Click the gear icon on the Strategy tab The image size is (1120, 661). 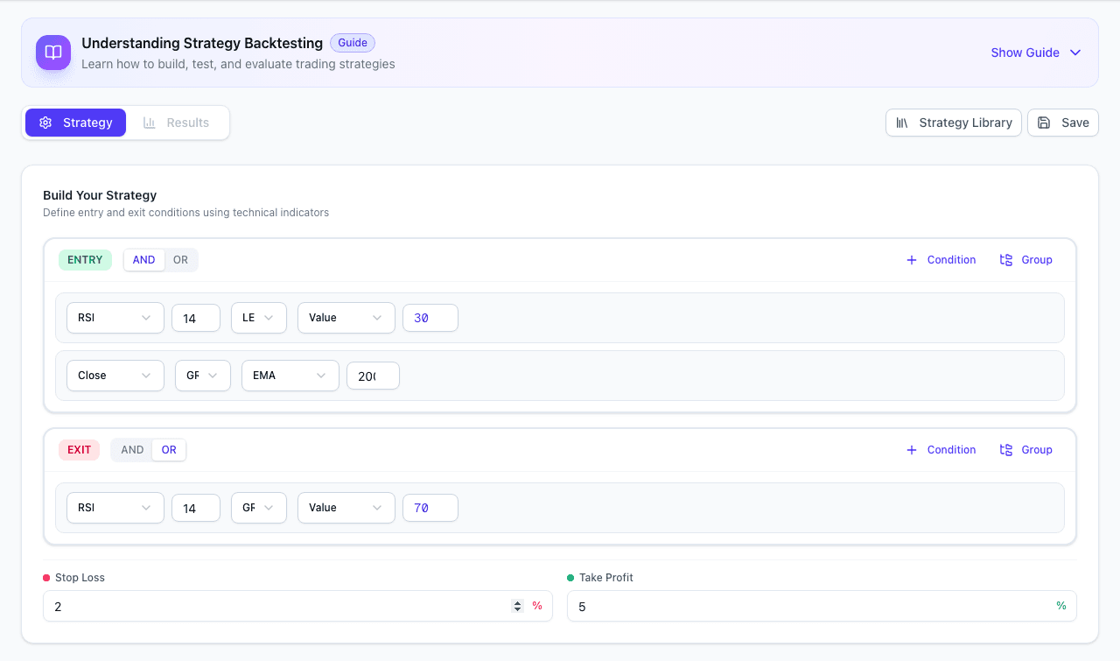coord(45,123)
